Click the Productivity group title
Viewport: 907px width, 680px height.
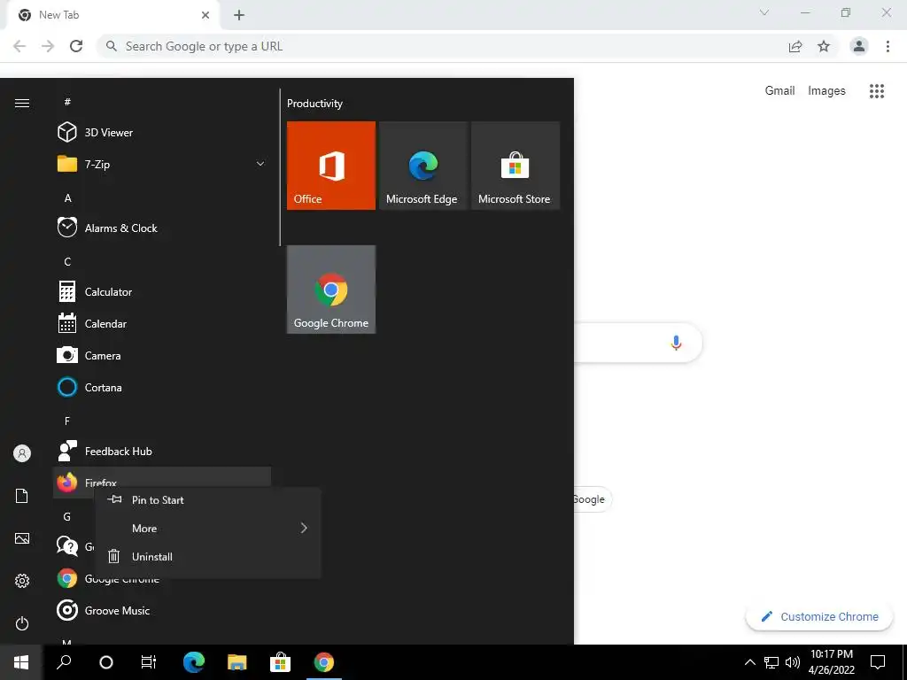[x=314, y=104]
